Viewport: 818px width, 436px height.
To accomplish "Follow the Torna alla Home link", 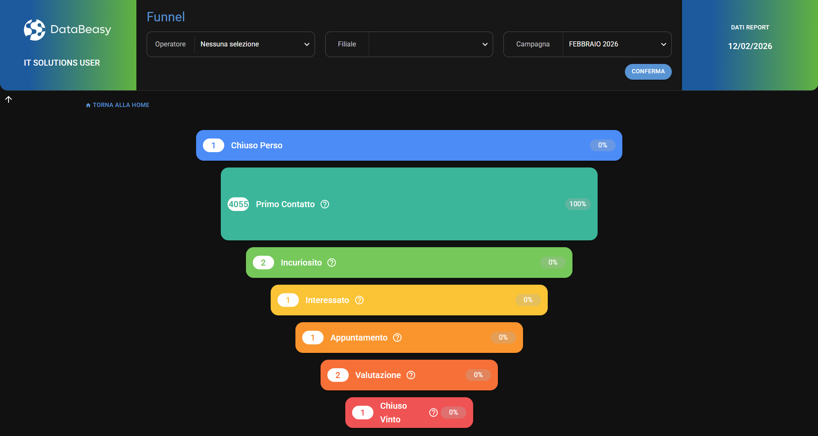I will point(121,105).
